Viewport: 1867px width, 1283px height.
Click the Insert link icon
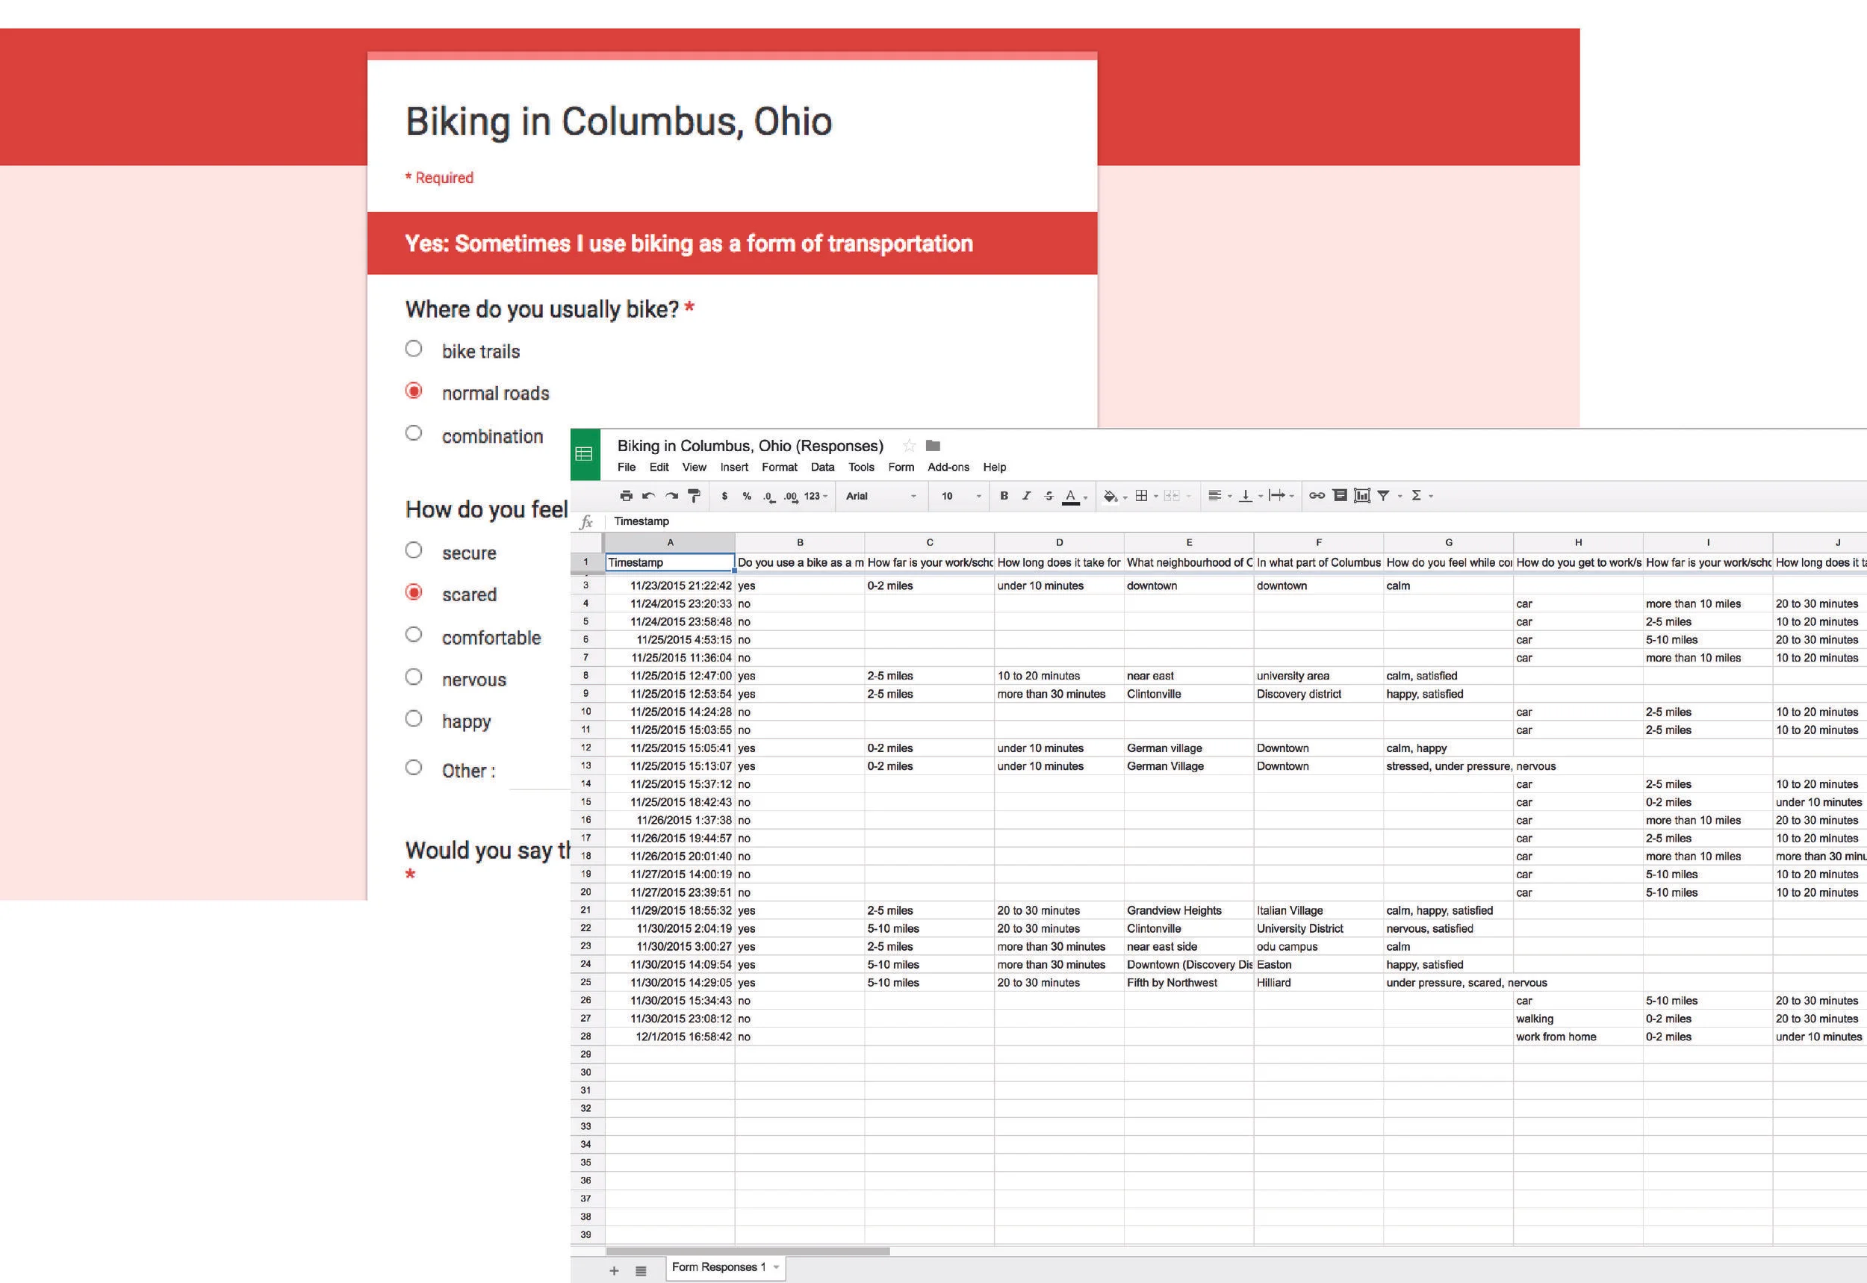point(1317,496)
